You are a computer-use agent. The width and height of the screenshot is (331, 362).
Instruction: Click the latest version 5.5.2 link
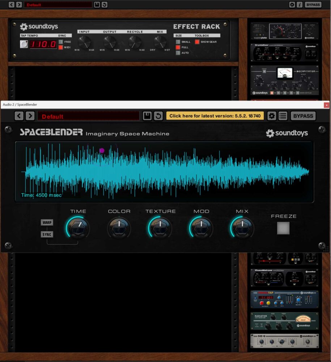[x=215, y=116]
